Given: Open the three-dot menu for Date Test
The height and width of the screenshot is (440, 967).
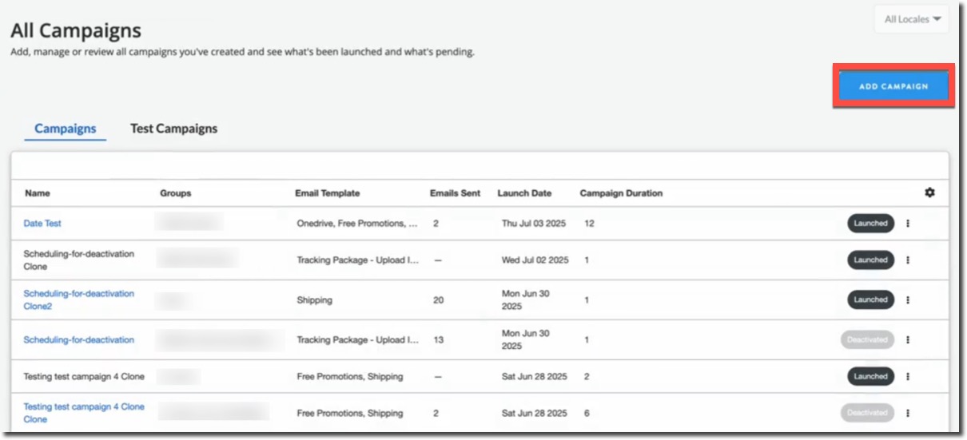Looking at the screenshot, I should pos(908,224).
